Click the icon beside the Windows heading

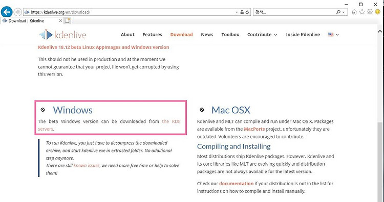point(43,110)
